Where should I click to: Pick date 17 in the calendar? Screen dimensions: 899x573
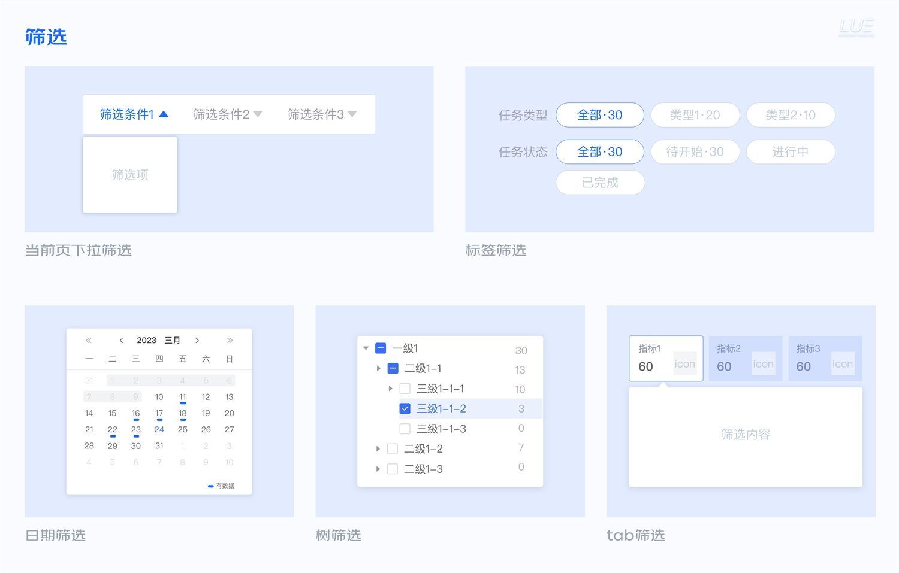pyautogui.click(x=159, y=413)
